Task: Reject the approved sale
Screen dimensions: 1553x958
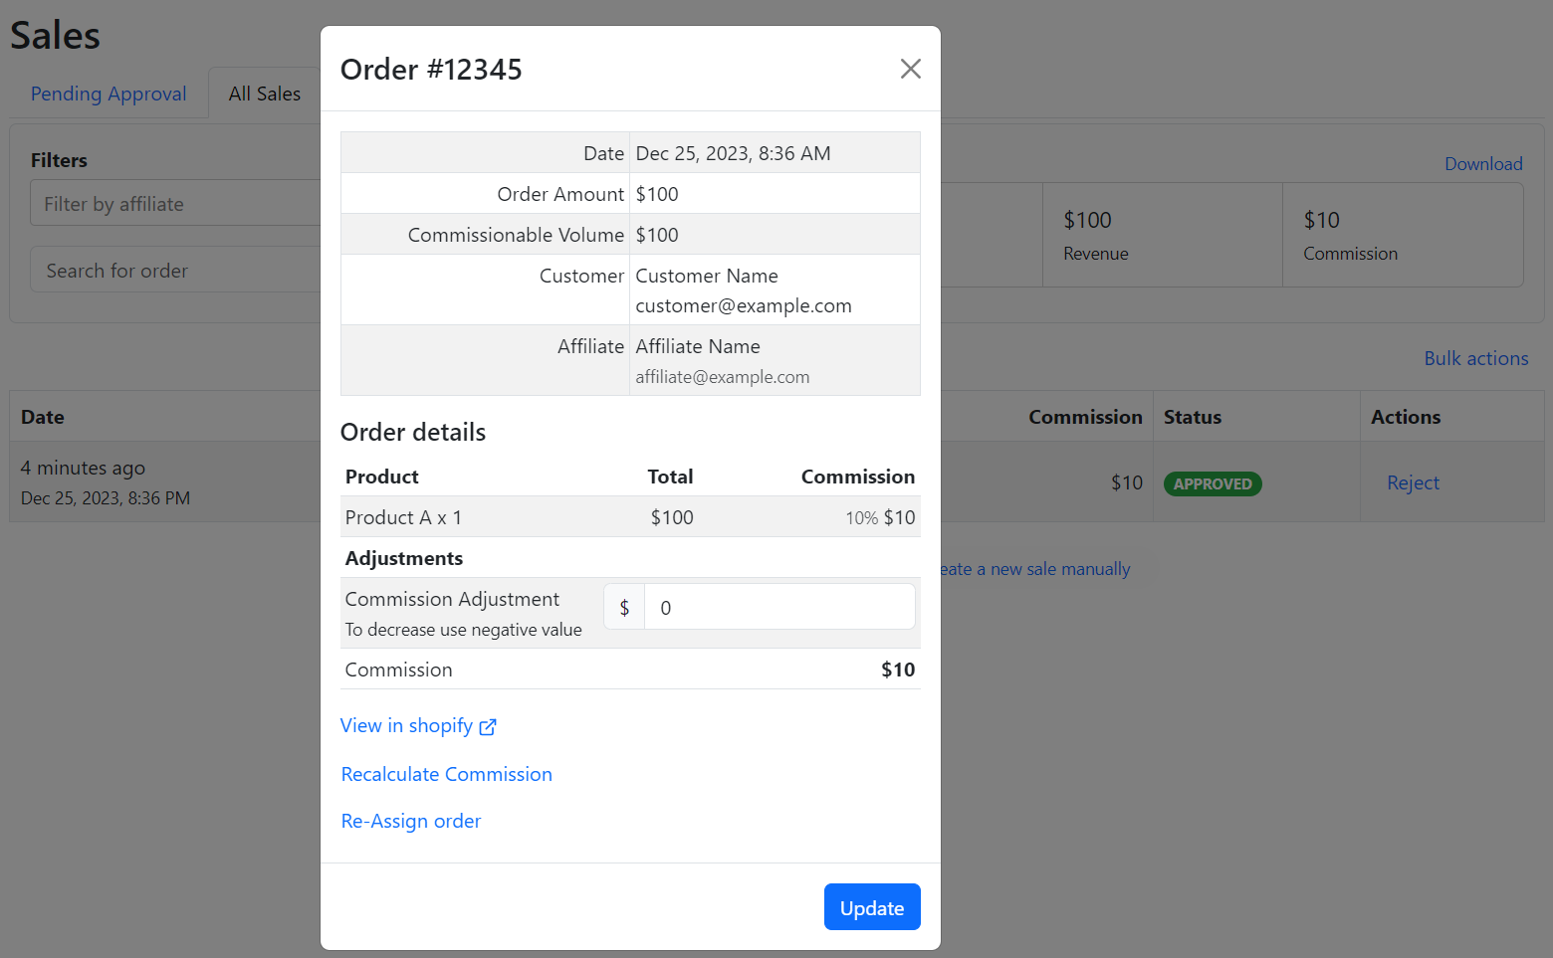Action: 1413,482
